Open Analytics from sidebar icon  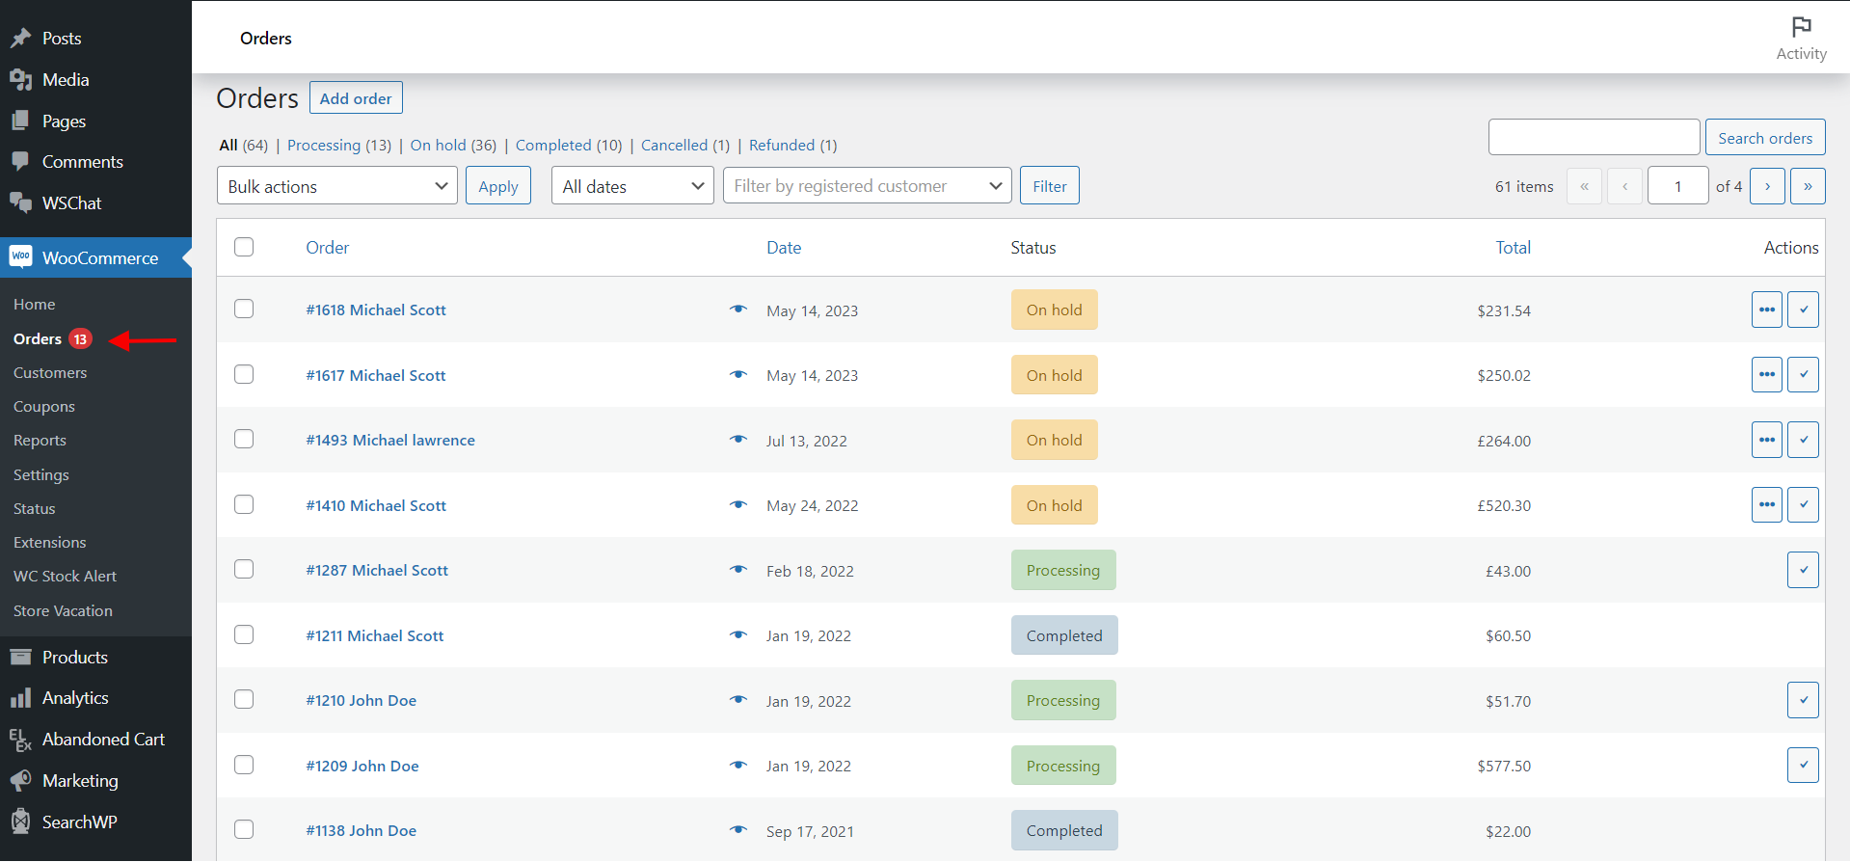pyautogui.click(x=20, y=698)
